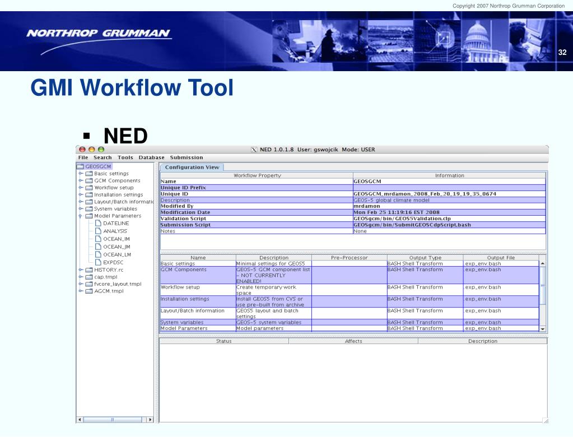573x437 pixels.
Task: Select the GEOSGCM root tree label
Action: click(x=98, y=166)
